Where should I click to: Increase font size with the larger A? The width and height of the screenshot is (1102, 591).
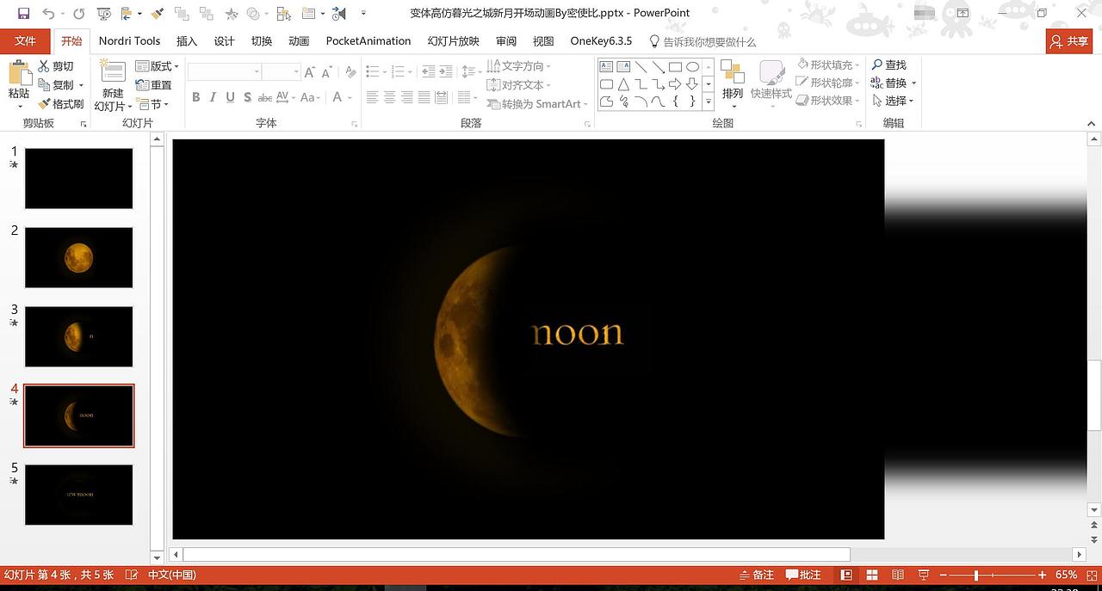coord(310,72)
